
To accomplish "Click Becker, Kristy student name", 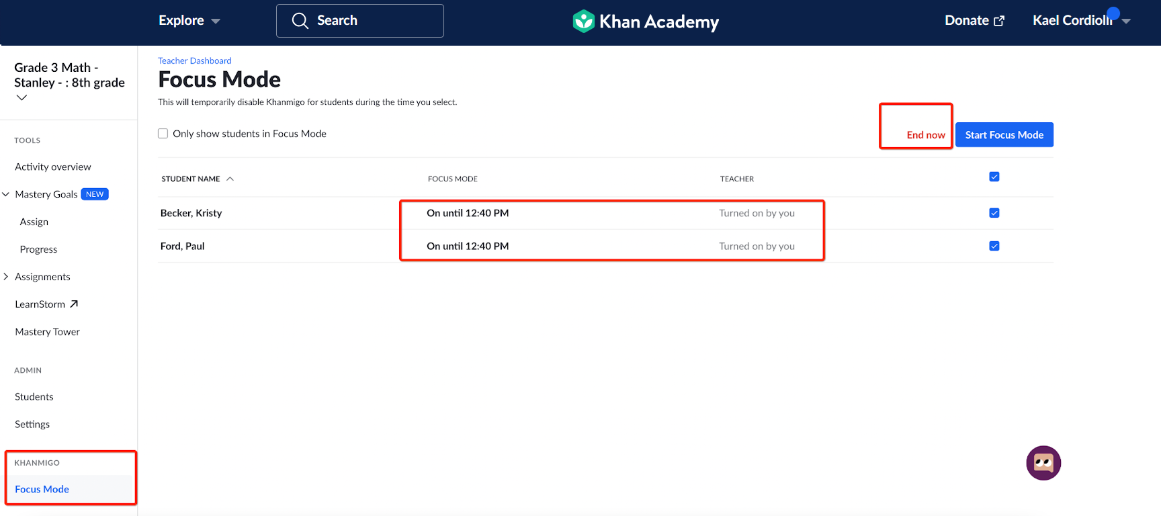I will click(x=191, y=213).
